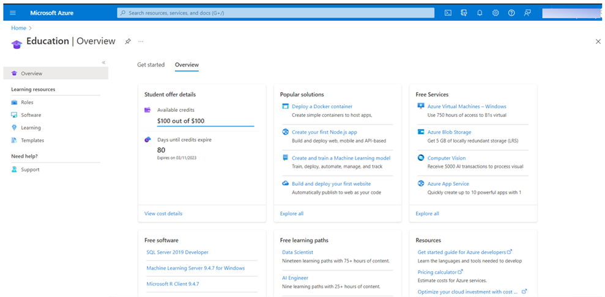Pin the Education blade to dashboard
The height and width of the screenshot is (297, 605).
128,41
